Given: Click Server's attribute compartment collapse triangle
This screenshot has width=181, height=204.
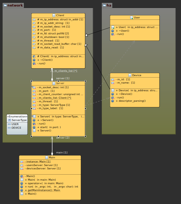Looking at the screenshot, I should (x=32, y=87).
